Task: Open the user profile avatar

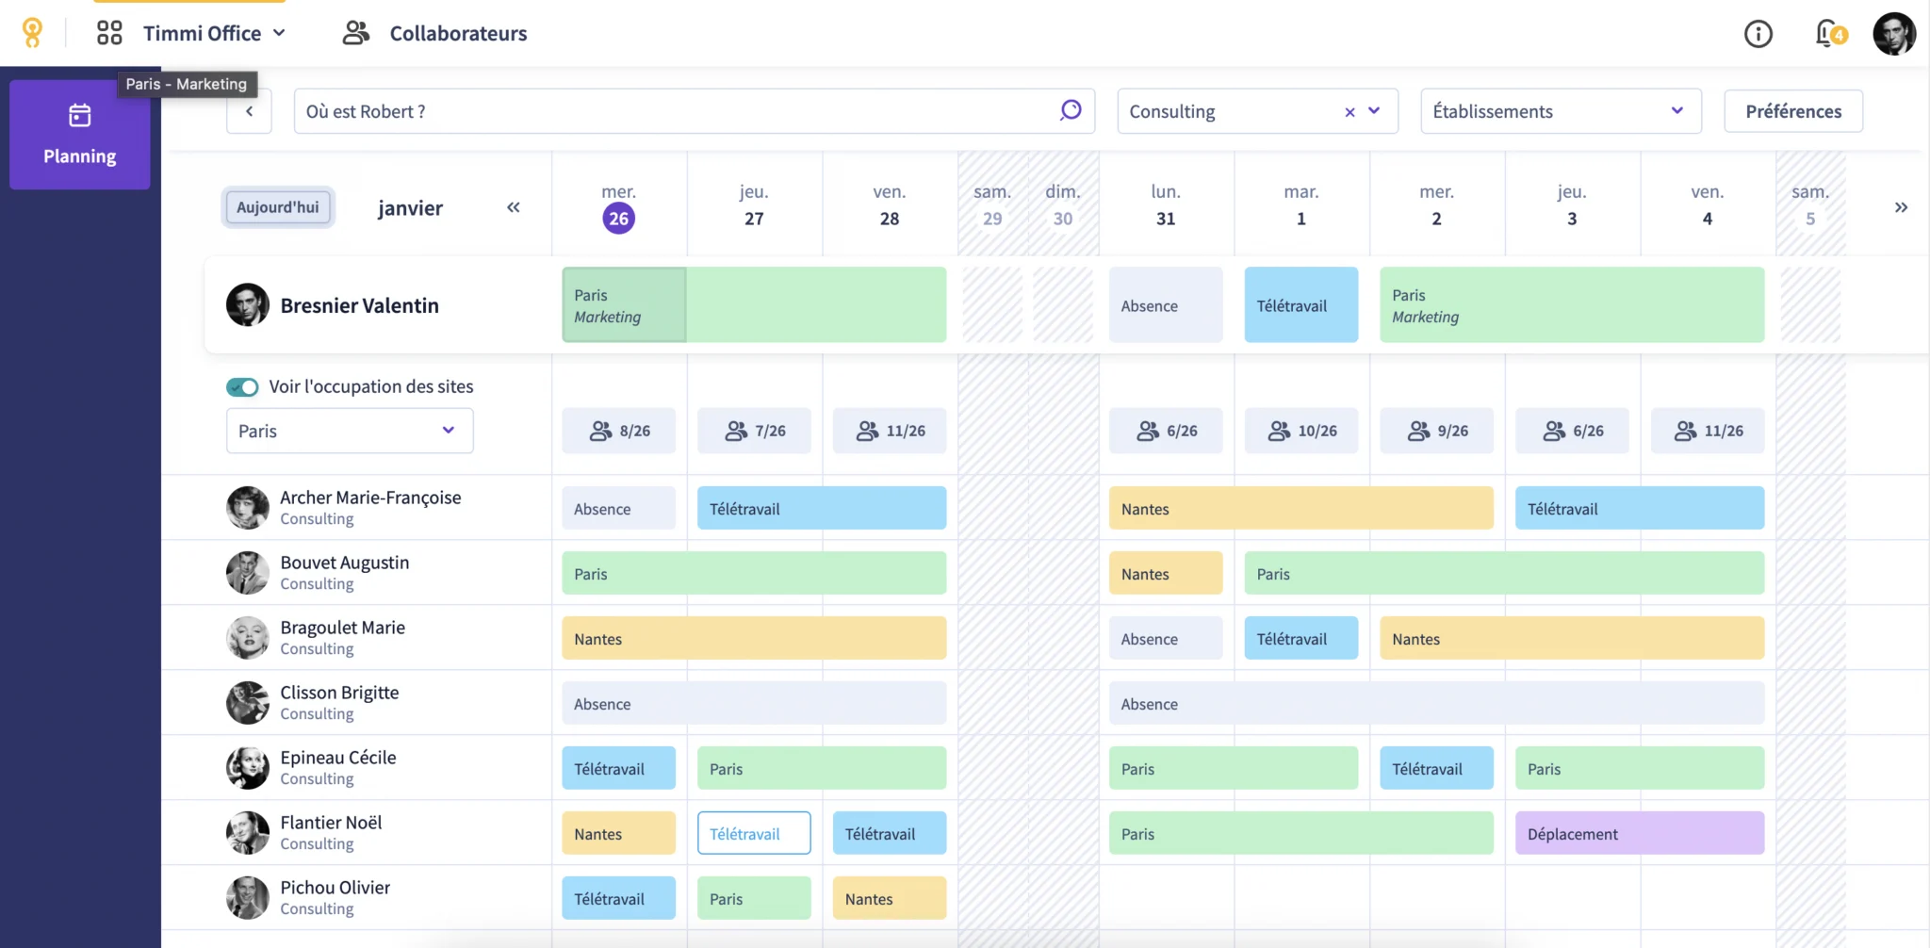Action: [x=1893, y=34]
